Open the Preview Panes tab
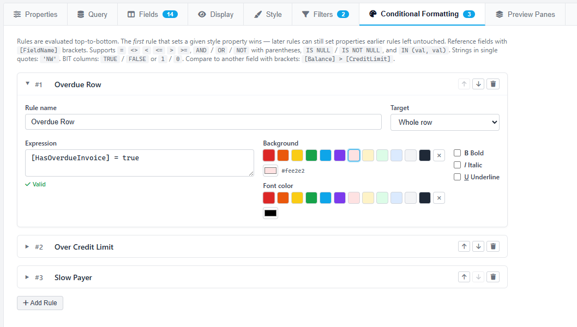The width and height of the screenshot is (577, 327). point(525,14)
